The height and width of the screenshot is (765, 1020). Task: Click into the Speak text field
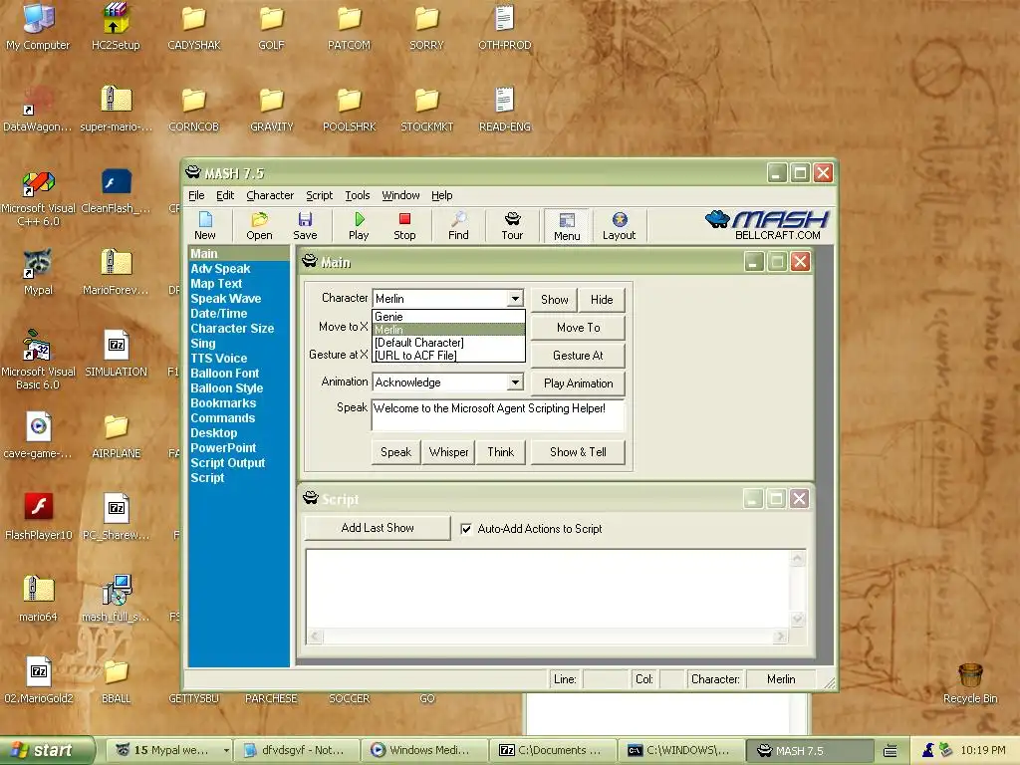click(x=498, y=415)
